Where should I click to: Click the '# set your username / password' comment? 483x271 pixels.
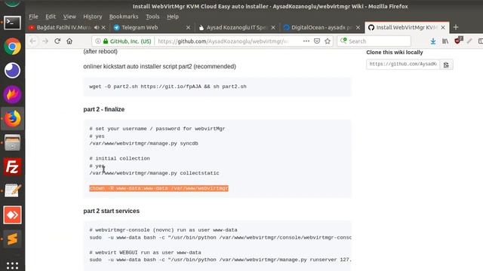point(157,129)
